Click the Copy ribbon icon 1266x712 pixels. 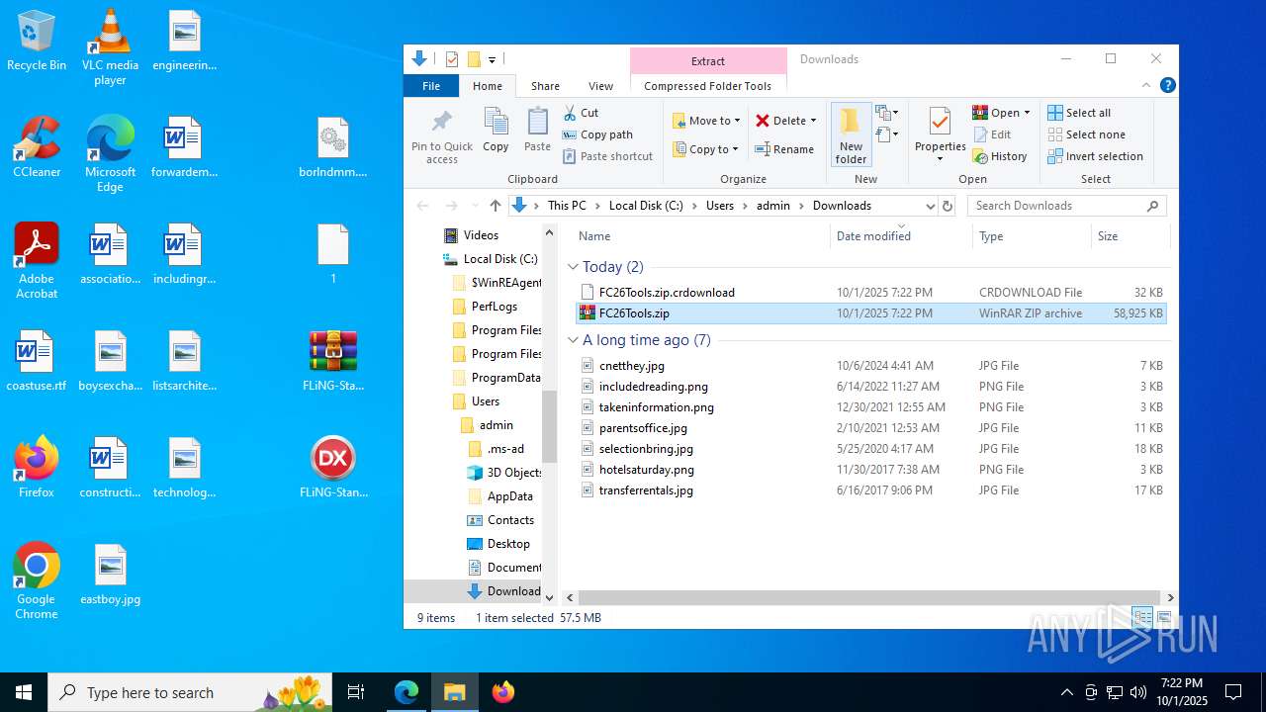tap(496, 131)
